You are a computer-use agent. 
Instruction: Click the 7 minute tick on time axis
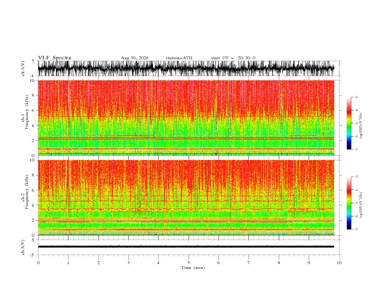[x=249, y=263]
